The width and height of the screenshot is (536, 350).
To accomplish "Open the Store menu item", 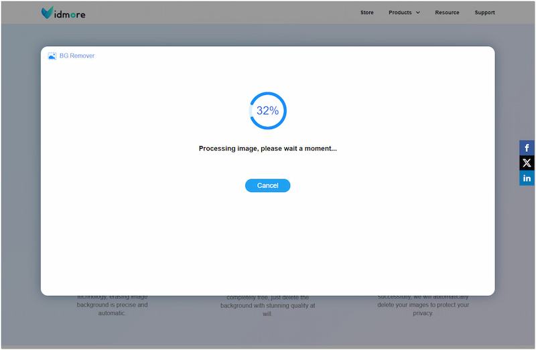I will click(x=366, y=13).
